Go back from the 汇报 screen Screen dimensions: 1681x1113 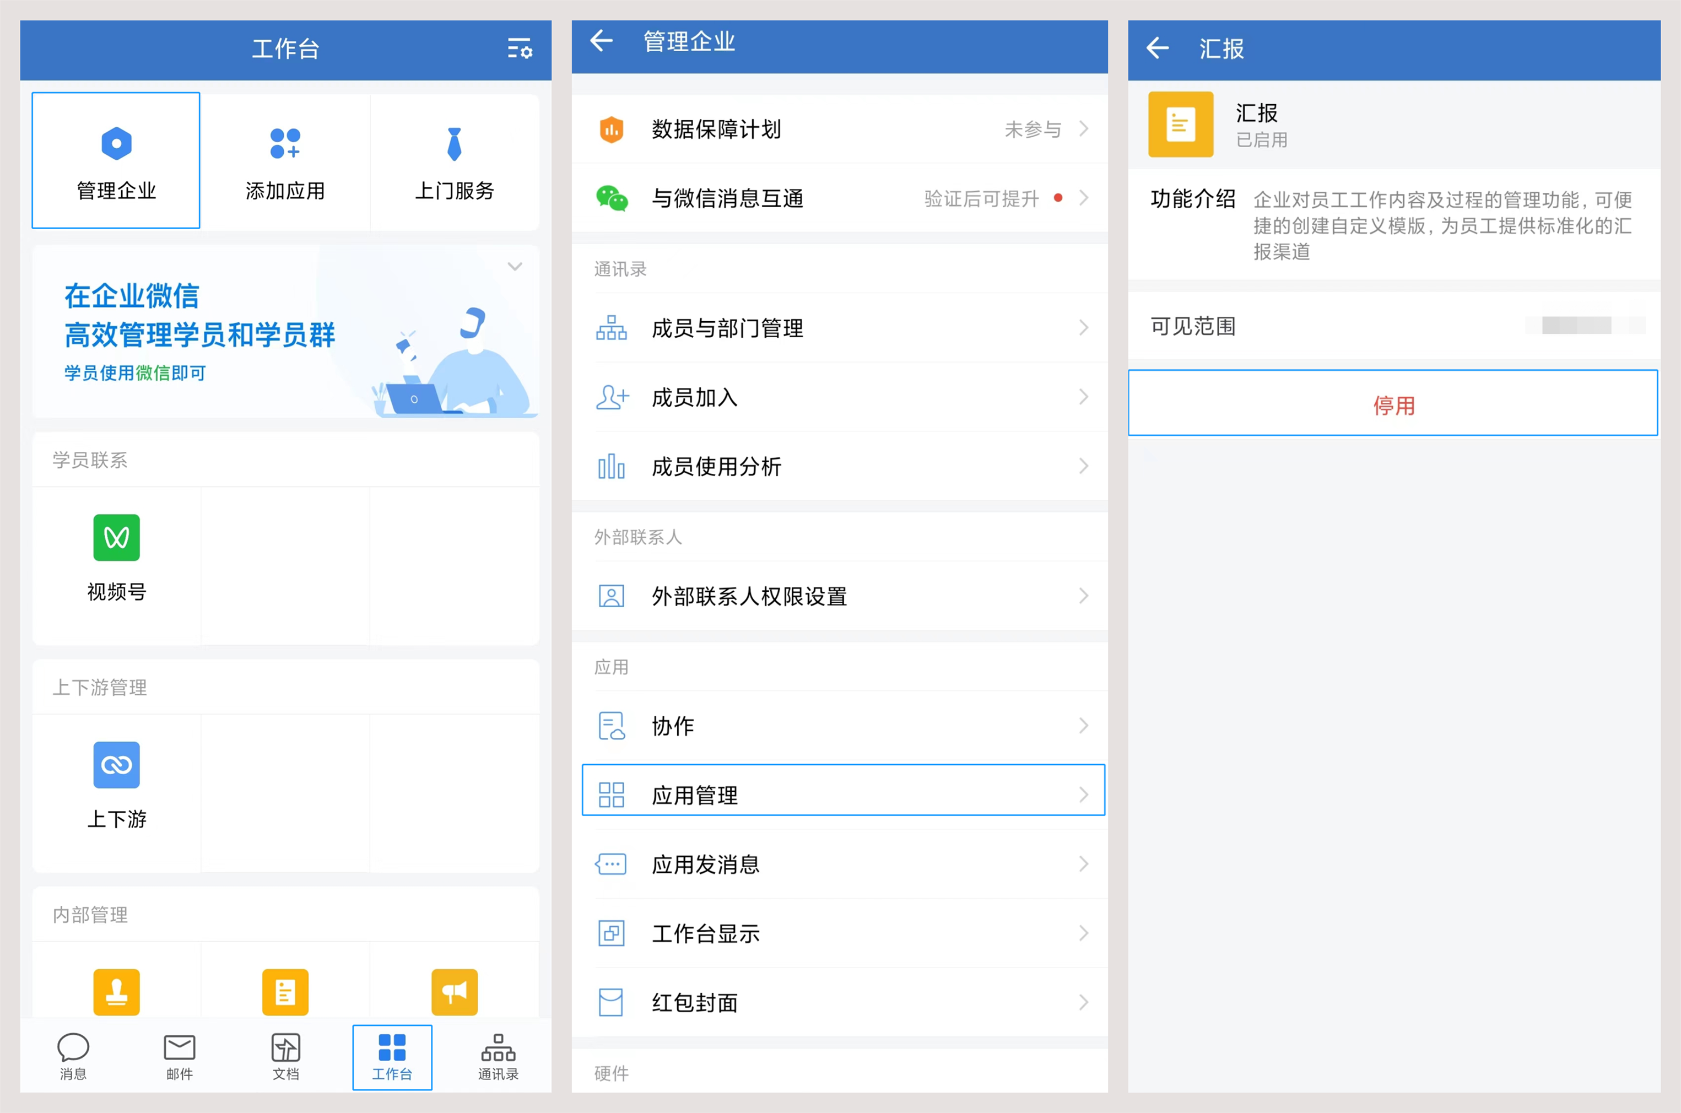tap(1158, 48)
